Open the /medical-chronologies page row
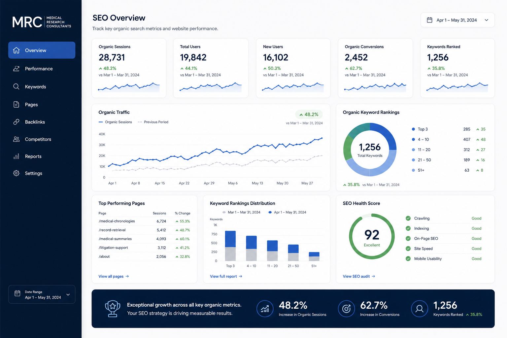This screenshot has width=507, height=338. pos(144,221)
